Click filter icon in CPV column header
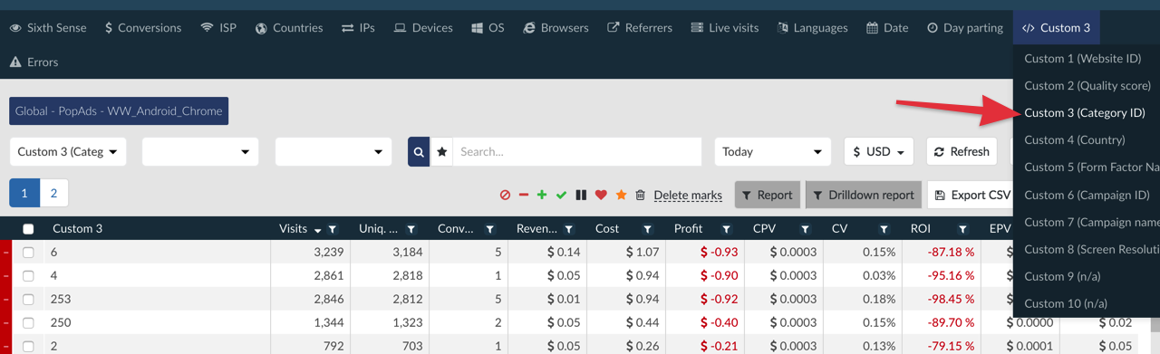Screen dimensions: 1160x354 point(805,229)
